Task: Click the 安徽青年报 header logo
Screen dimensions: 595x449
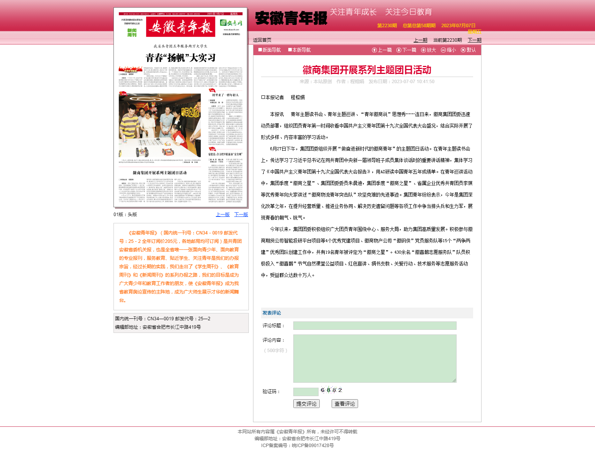Action: (x=291, y=18)
